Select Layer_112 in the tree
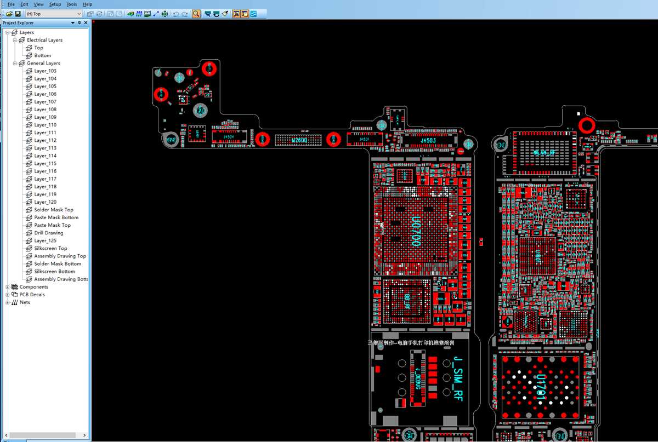Screen dimensions: 658x442 tap(45, 140)
